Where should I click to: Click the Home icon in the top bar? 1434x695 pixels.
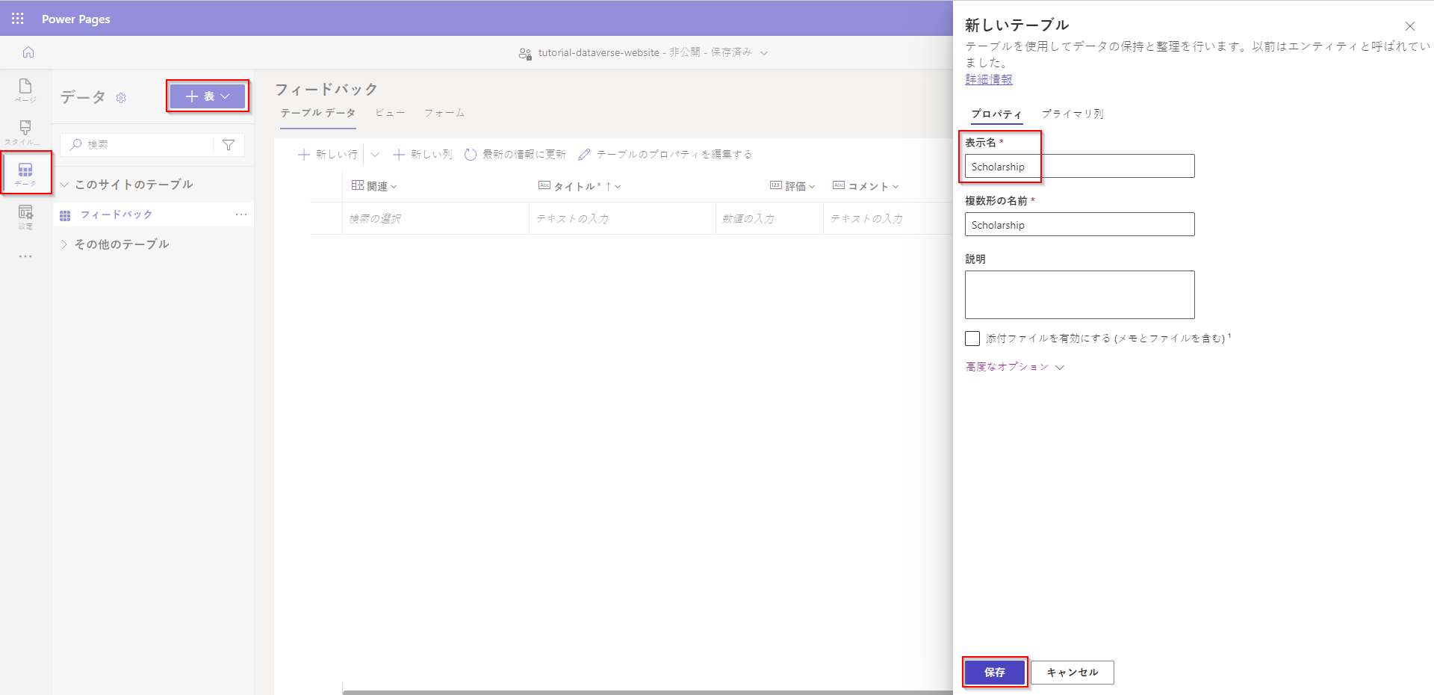click(x=28, y=52)
